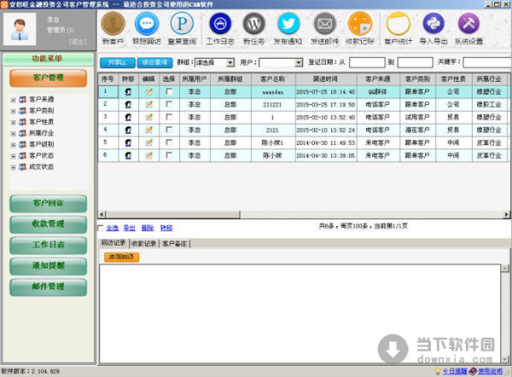This screenshot has width=512, height=377.
Task: Click the 导入导出 Python-logo icon
Action: click(433, 25)
